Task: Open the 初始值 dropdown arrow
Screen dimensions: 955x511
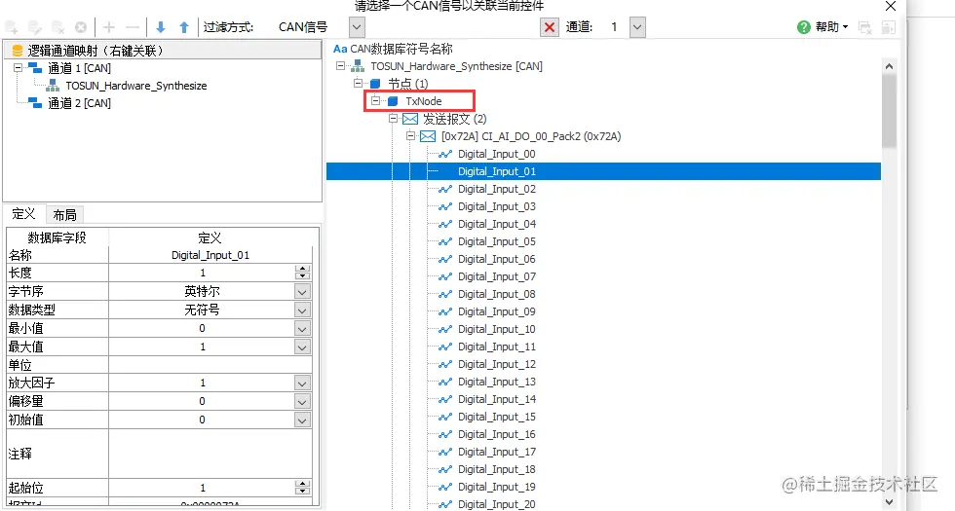Action: (302, 420)
